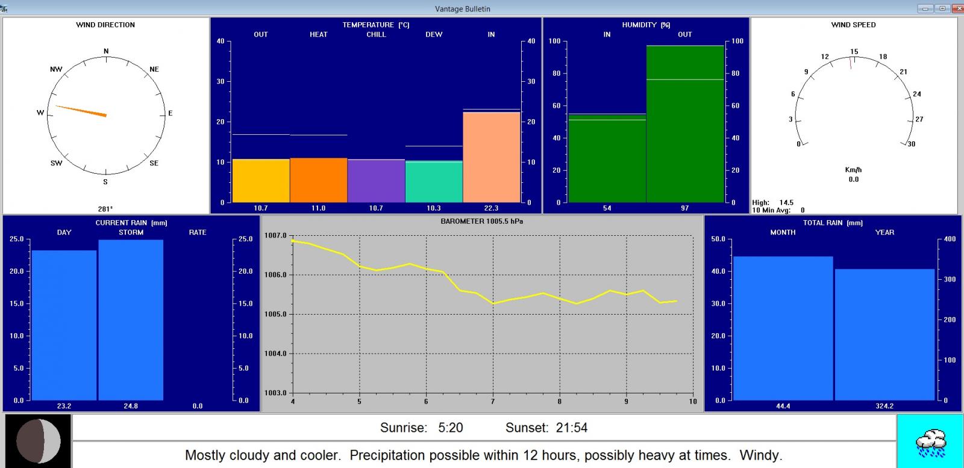Image resolution: width=964 pixels, height=468 pixels.
Task: Select the orange HEAT temperature bar
Action: pyautogui.click(x=319, y=180)
